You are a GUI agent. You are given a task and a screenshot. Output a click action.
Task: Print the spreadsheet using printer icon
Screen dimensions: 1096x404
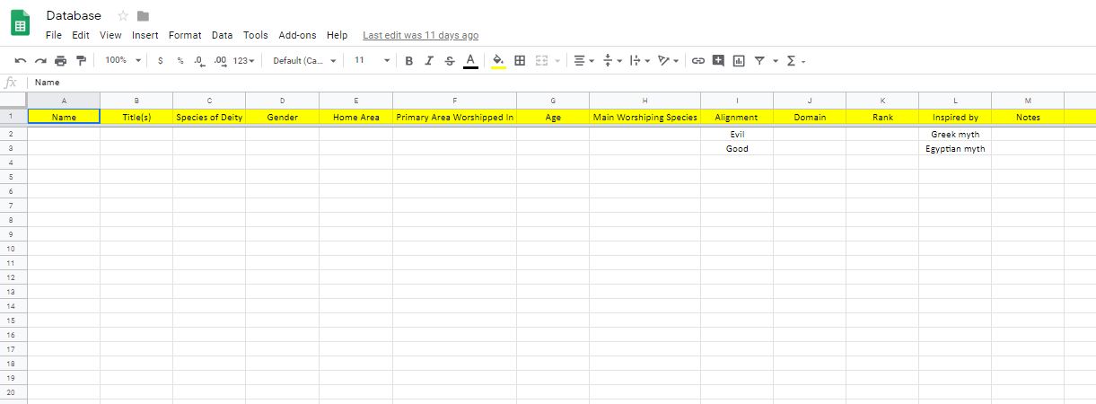tap(60, 61)
